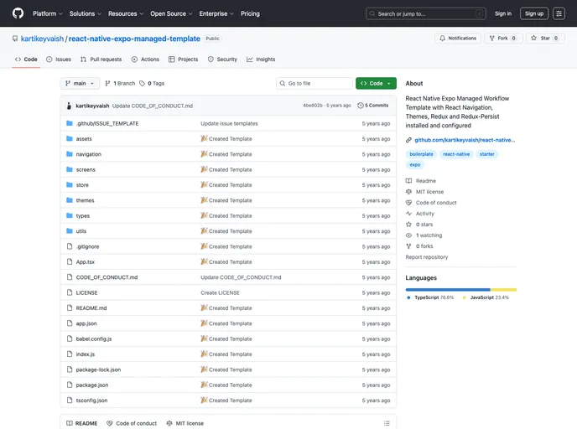Click the Sign up button
The height and width of the screenshot is (429, 577).
(x=533, y=13)
